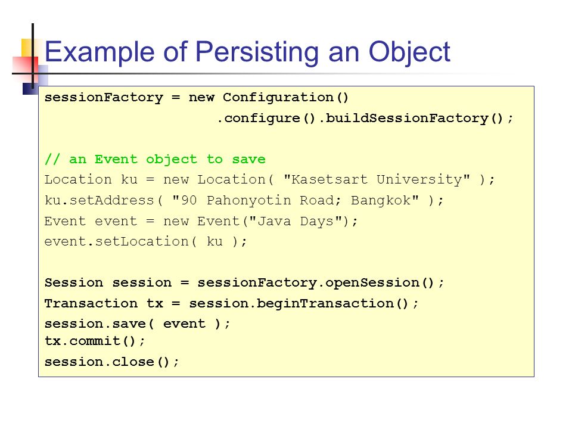Click the "sessionFactory.openSession();" call

point(321,282)
